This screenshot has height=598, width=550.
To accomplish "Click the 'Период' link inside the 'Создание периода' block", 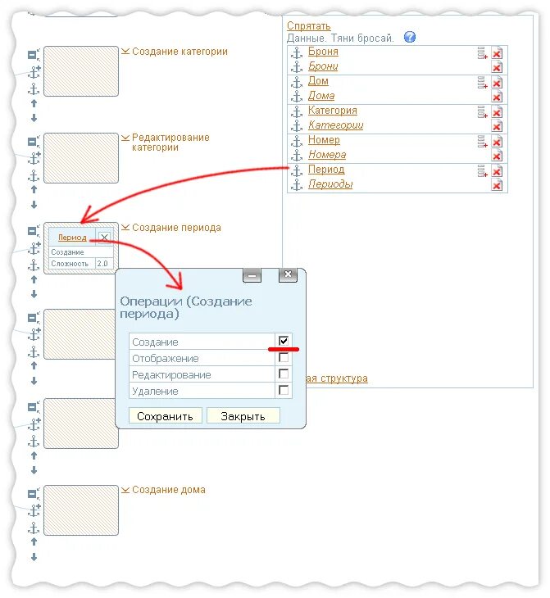I will coord(72,238).
